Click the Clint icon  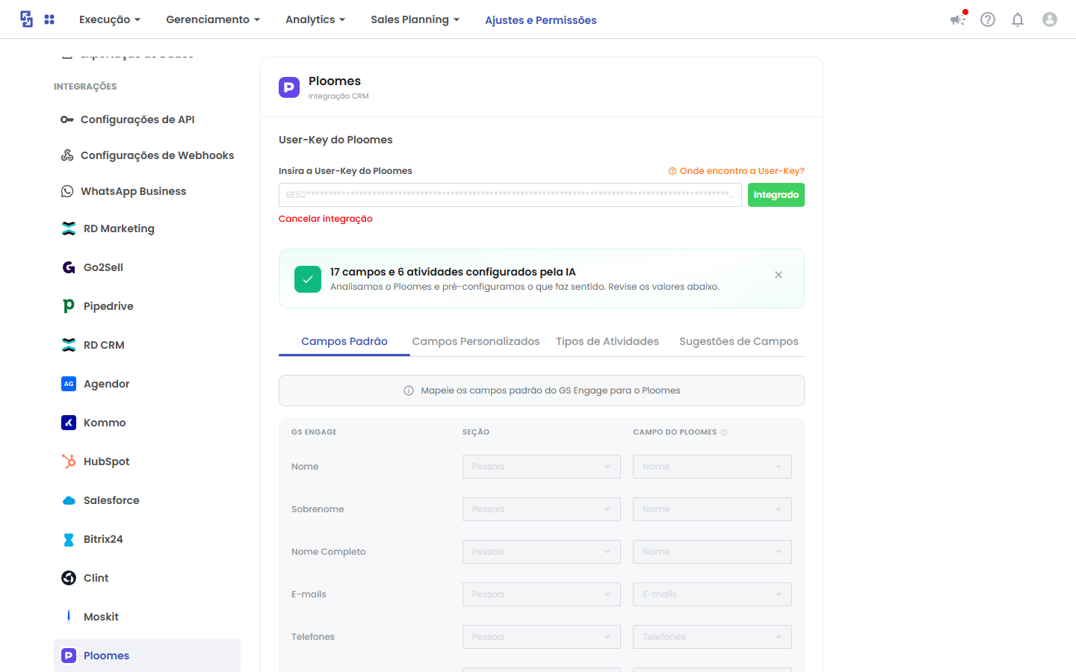[x=69, y=578]
